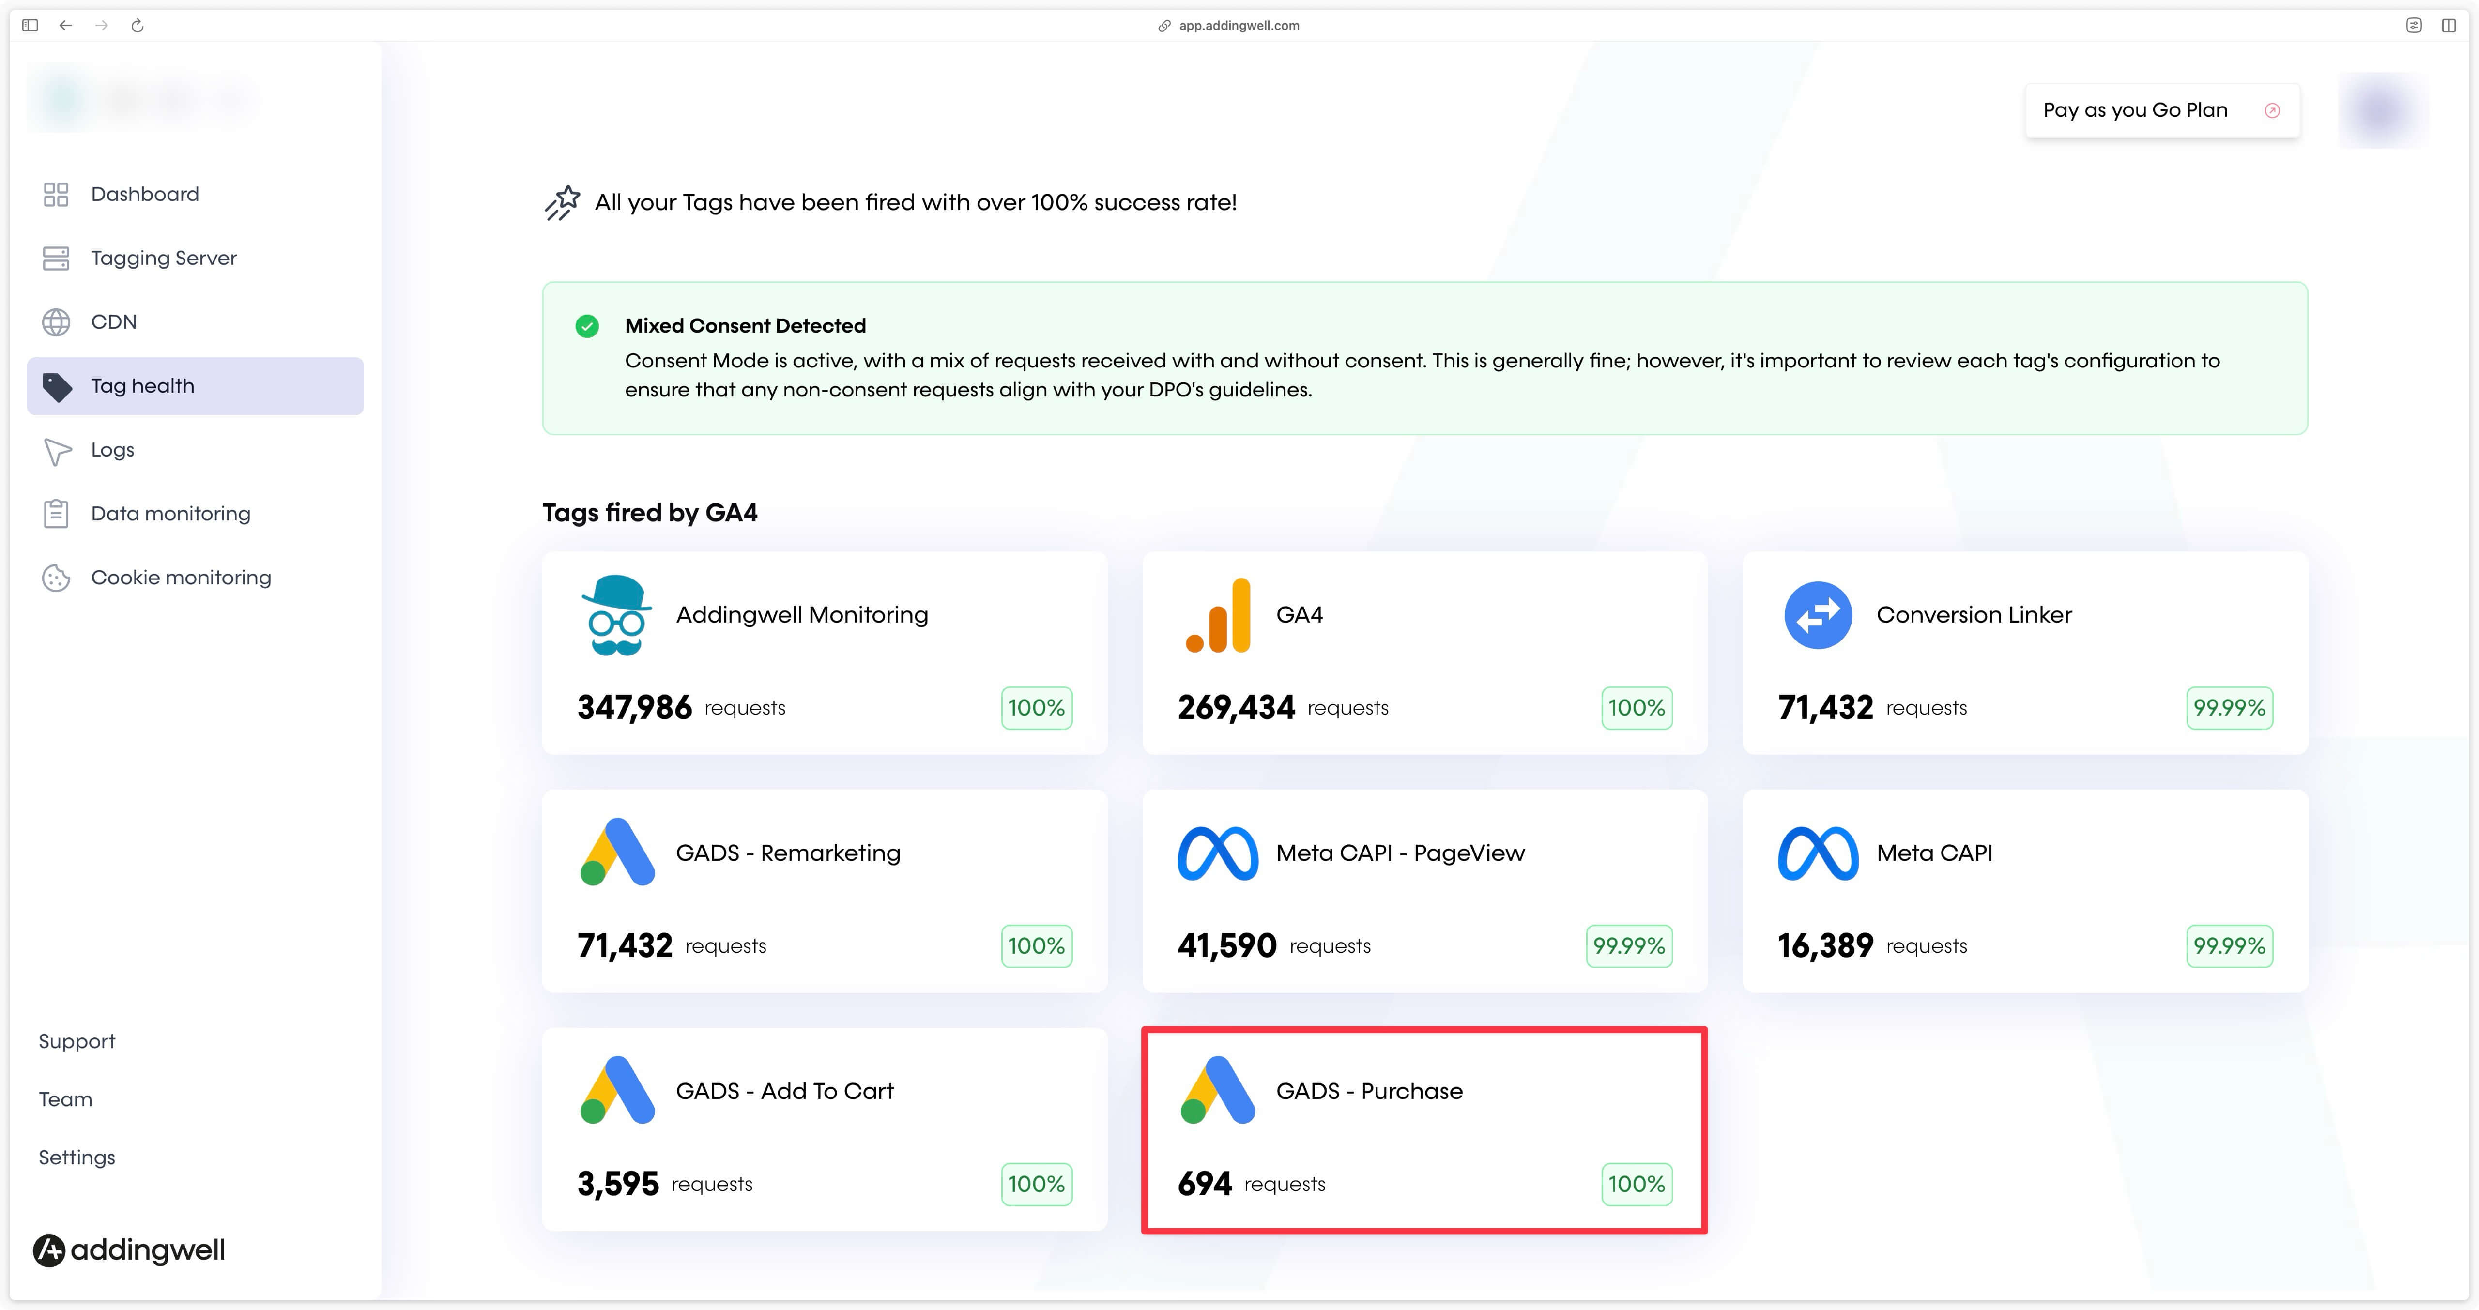2479x1310 pixels.
Task: Click the arrow icon beside Pay as you Go Plan
Action: coord(2272,111)
